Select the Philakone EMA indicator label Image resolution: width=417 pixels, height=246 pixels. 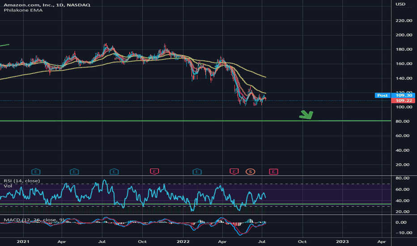pyautogui.click(x=23, y=10)
